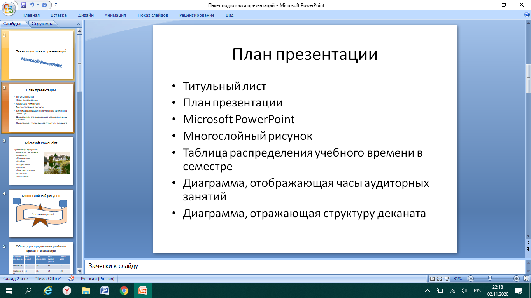This screenshot has height=298, width=531.
Task: Go to previous slide with double-up arrow
Action: click(528, 243)
